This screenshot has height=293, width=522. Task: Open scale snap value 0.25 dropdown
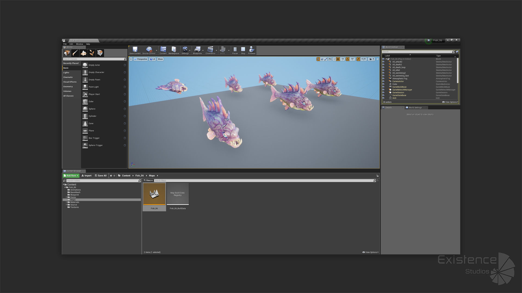[x=364, y=59]
